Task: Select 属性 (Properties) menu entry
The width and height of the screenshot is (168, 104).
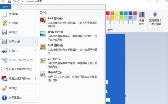Action: pyautogui.click(x=19, y=88)
